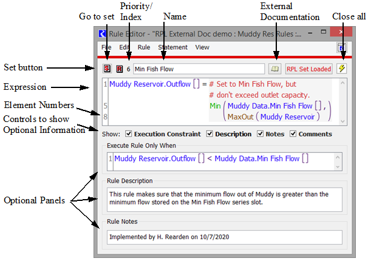Click the red 'R' rule icon
This screenshot has height=261, width=368.
[119, 69]
